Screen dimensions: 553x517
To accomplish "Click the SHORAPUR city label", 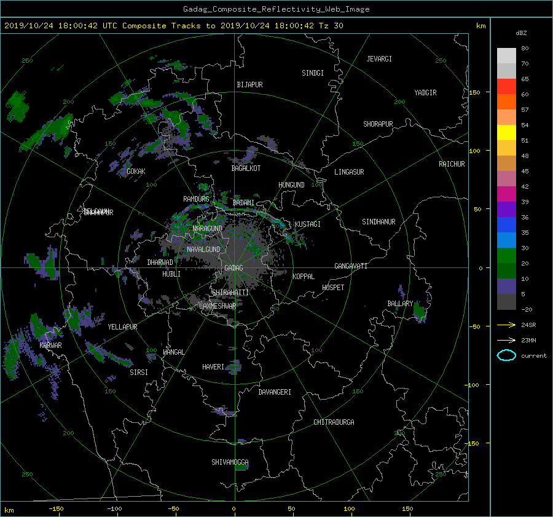I will [x=378, y=124].
